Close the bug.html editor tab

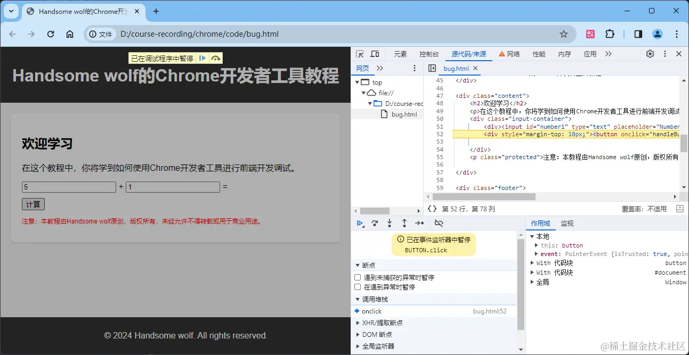coord(475,68)
